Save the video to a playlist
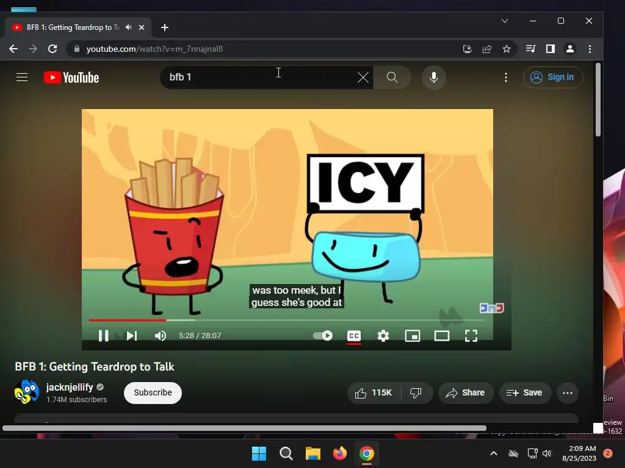This screenshot has width=625, height=468. [525, 393]
